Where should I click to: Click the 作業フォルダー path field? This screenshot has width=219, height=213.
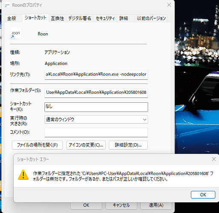pos(96,92)
